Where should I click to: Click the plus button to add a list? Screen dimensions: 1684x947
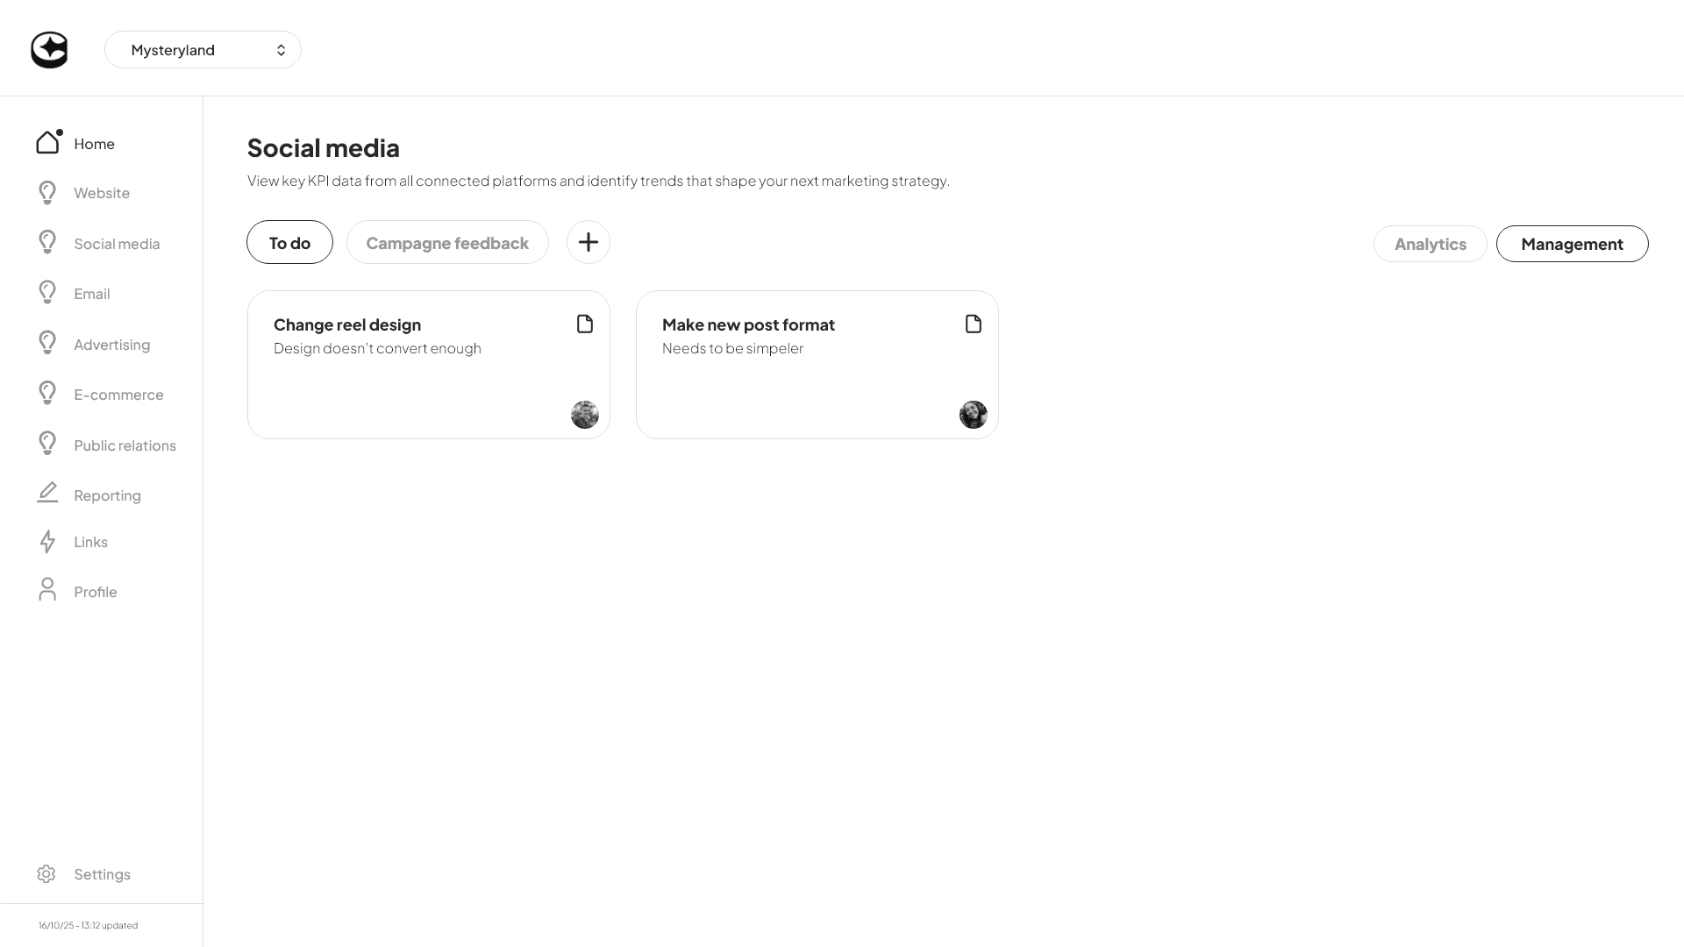[588, 242]
